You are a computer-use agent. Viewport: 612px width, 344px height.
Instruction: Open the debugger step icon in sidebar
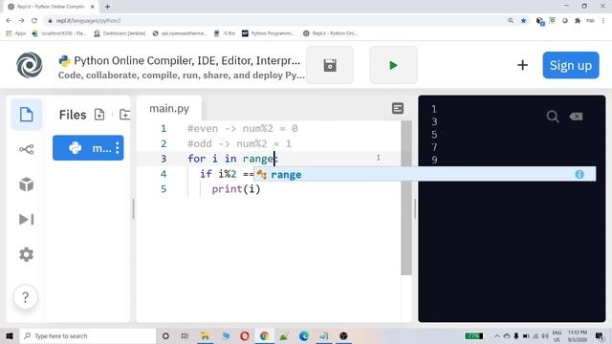tap(26, 219)
